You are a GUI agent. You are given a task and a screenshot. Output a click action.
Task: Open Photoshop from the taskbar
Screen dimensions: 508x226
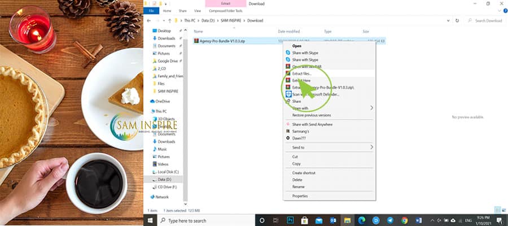coord(291,220)
